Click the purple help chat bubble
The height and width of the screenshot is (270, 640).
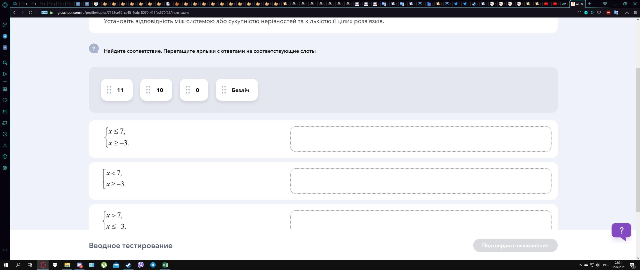click(621, 230)
